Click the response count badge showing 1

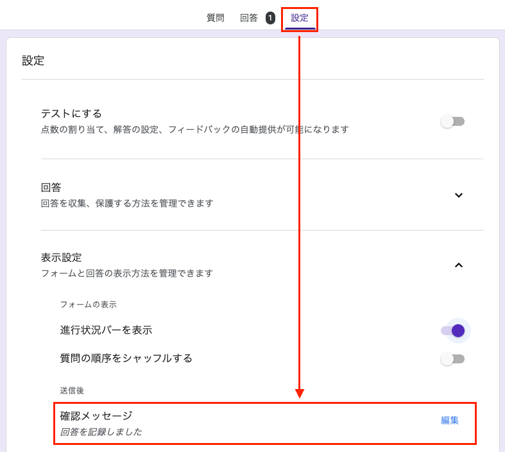(x=270, y=18)
